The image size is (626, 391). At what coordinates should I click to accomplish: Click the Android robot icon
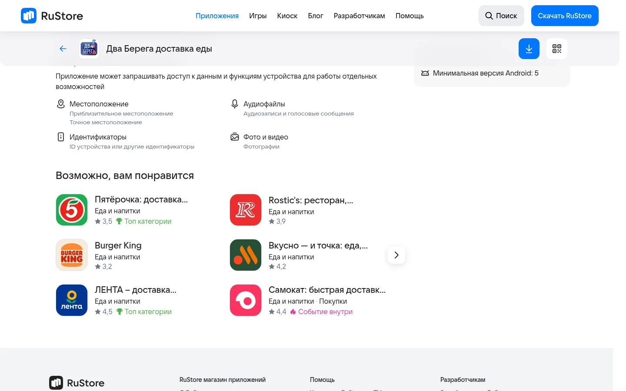pos(425,73)
